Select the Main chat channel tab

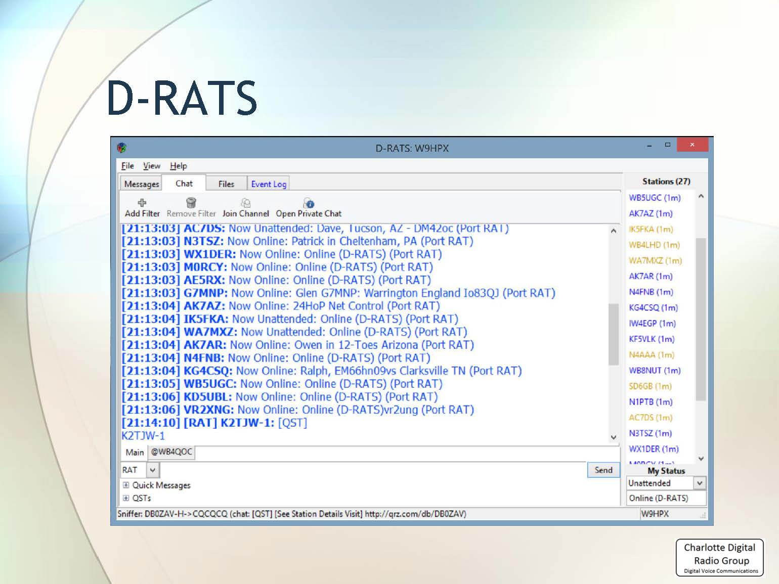point(135,452)
